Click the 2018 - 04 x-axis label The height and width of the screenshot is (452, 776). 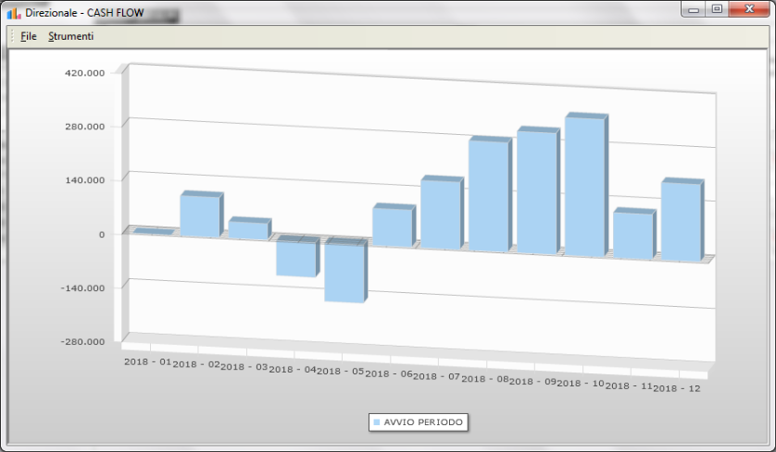tap(293, 370)
